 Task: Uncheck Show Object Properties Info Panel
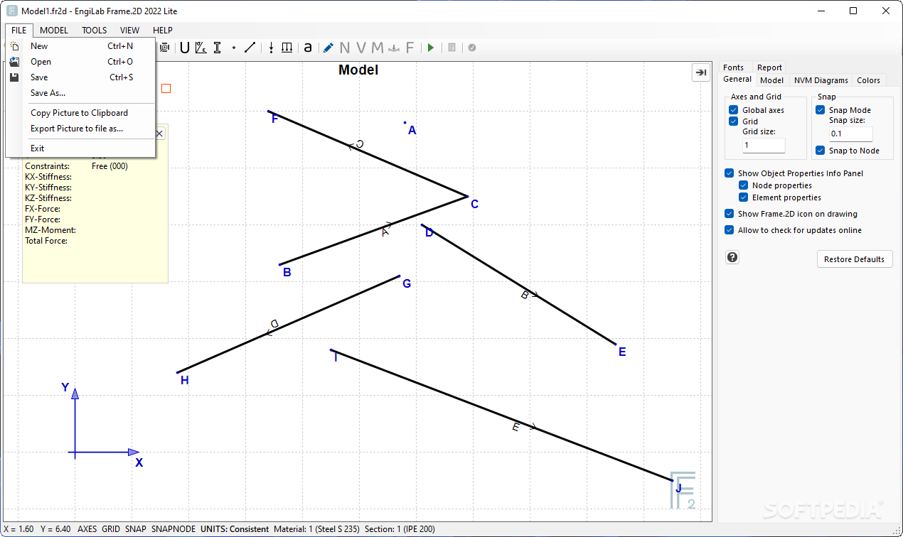pyautogui.click(x=729, y=173)
